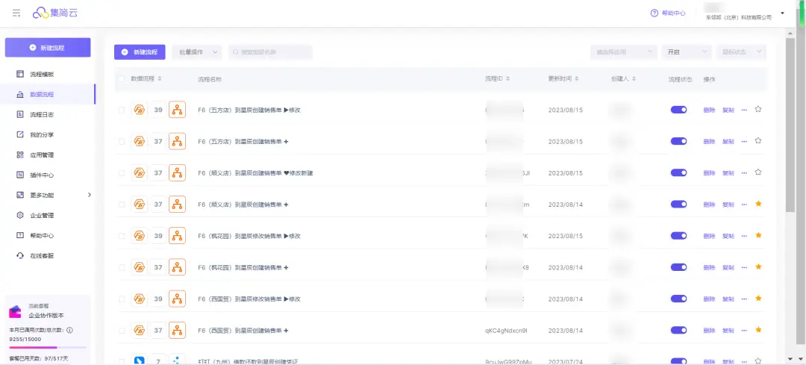Click 删除 for 顺义店 + row
806x365 pixels.
[x=710, y=205]
